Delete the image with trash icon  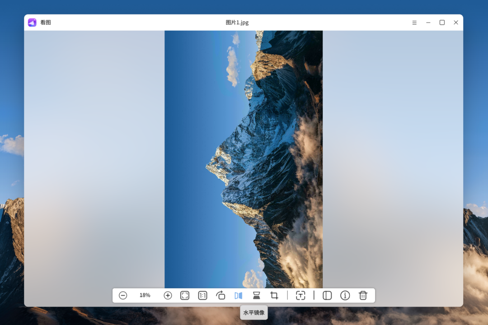click(x=363, y=295)
